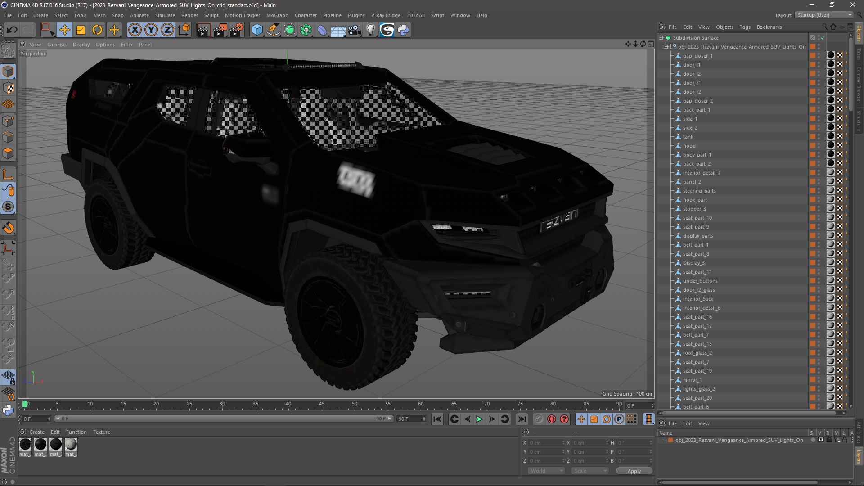Screen dimensions: 864x486
Task: Toggle layer visibility for obj_2023_Rezvani layer
Action: point(821,440)
